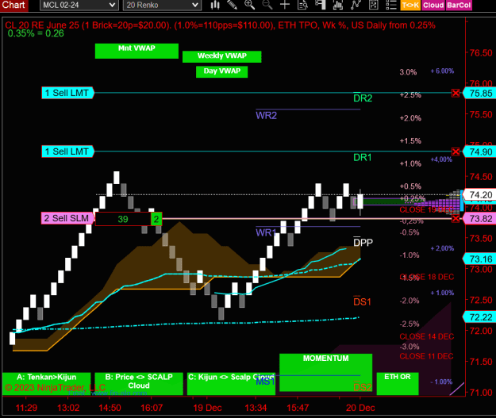Open the 20 Renko interval dropdown

(162, 5)
